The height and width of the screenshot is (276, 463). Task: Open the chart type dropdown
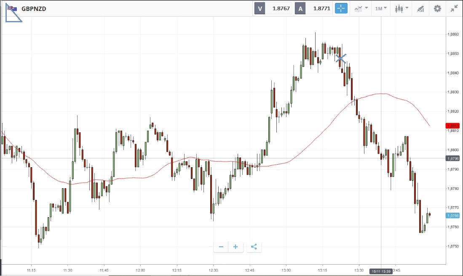[x=361, y=8]
